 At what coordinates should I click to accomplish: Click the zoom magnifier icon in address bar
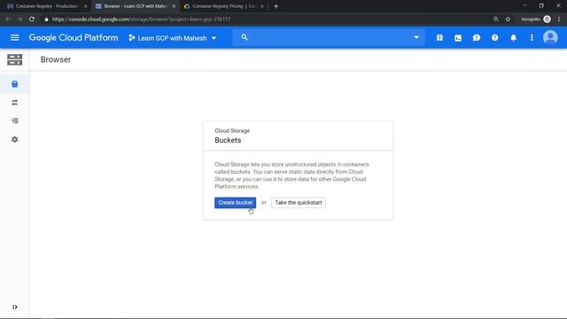(496, 19)
